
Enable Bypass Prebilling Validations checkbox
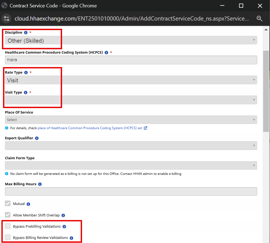click(8, 226)
